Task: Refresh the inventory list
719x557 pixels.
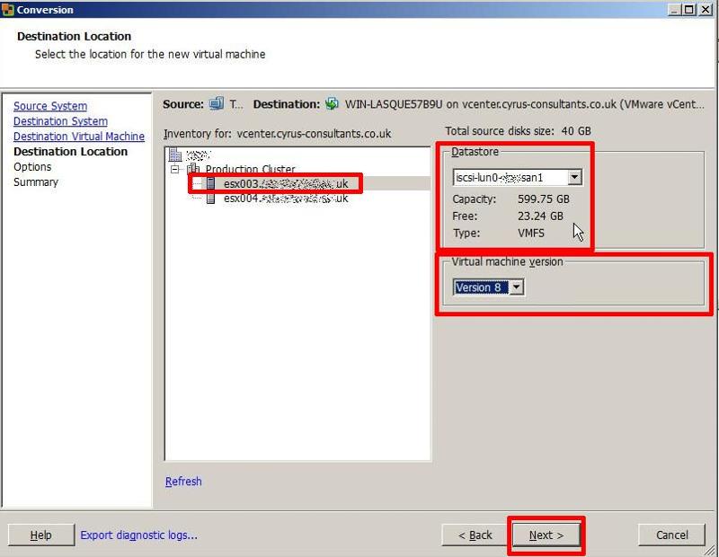Action: tap(183, 482)
